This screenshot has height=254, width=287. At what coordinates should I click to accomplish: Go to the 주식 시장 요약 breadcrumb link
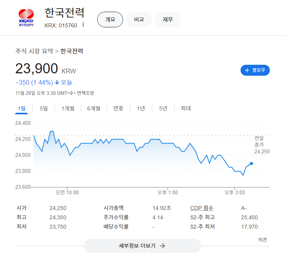(x=34, y=51)
